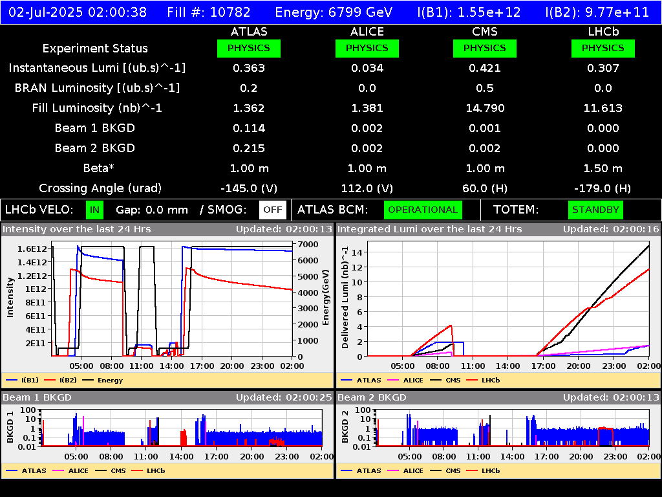
Task: Select ATLAS crossing angle -145.0 (V)
Action: point(249,188)
